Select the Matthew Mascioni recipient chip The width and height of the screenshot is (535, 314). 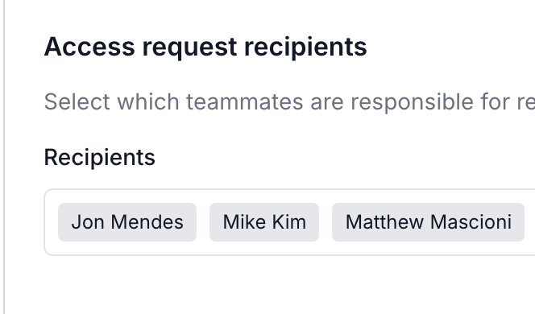[x=428, y=222]
